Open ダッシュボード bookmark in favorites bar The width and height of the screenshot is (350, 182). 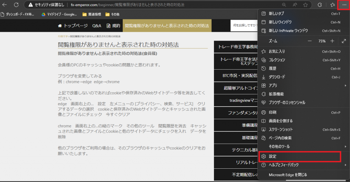coord(17,14)
